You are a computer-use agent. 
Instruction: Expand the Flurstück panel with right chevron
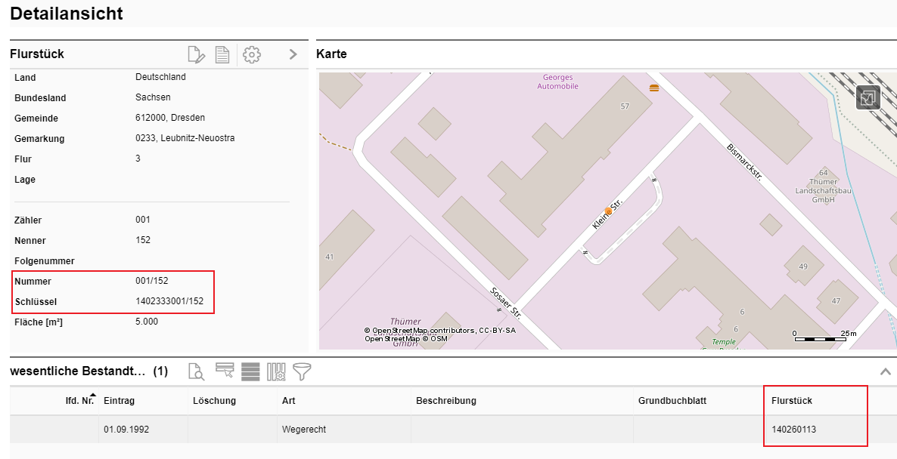tap(293, 54)
